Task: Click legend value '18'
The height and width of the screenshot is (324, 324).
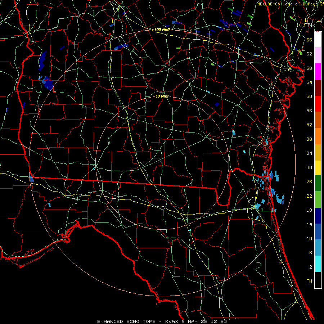Action: (309, 210)
